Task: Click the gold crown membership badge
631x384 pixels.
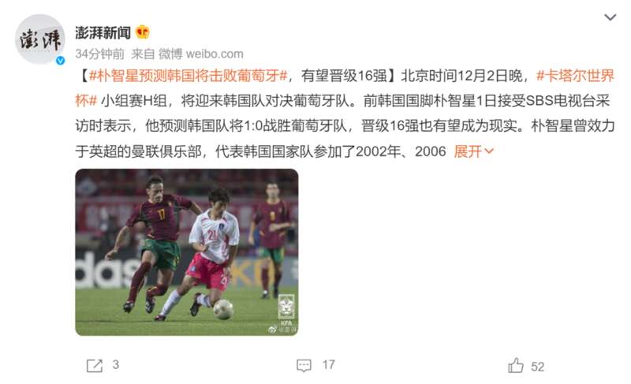Action: tap(143, 32)
